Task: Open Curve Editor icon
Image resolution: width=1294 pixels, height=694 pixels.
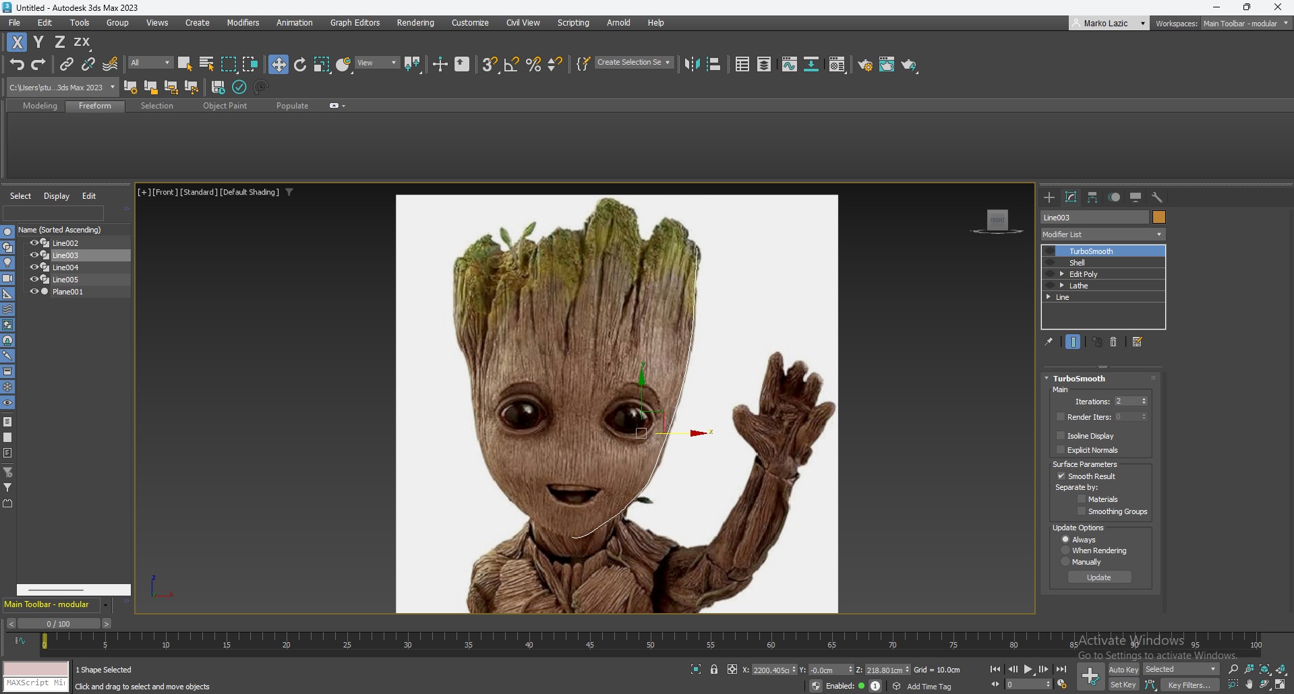Action: pyautogui.click(x=789, y=64)
